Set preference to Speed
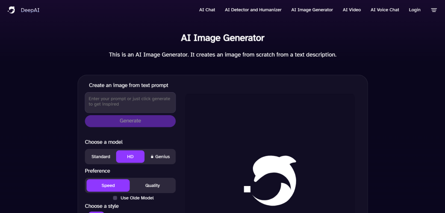Screen dimensions: 445x213 click(108, 186)
